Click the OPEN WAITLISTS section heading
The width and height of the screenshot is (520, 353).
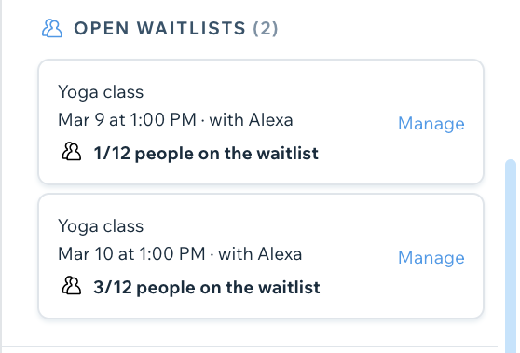coord(159,28)
